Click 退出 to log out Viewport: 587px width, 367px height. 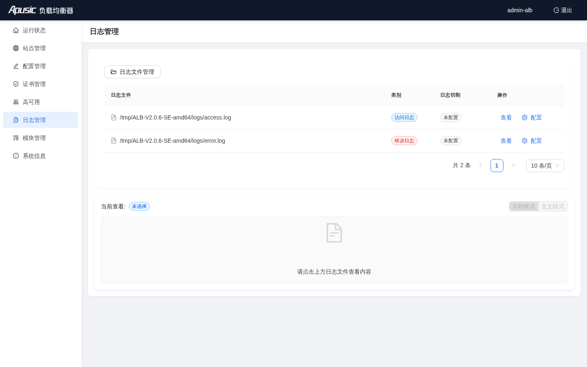coord(563,10)
